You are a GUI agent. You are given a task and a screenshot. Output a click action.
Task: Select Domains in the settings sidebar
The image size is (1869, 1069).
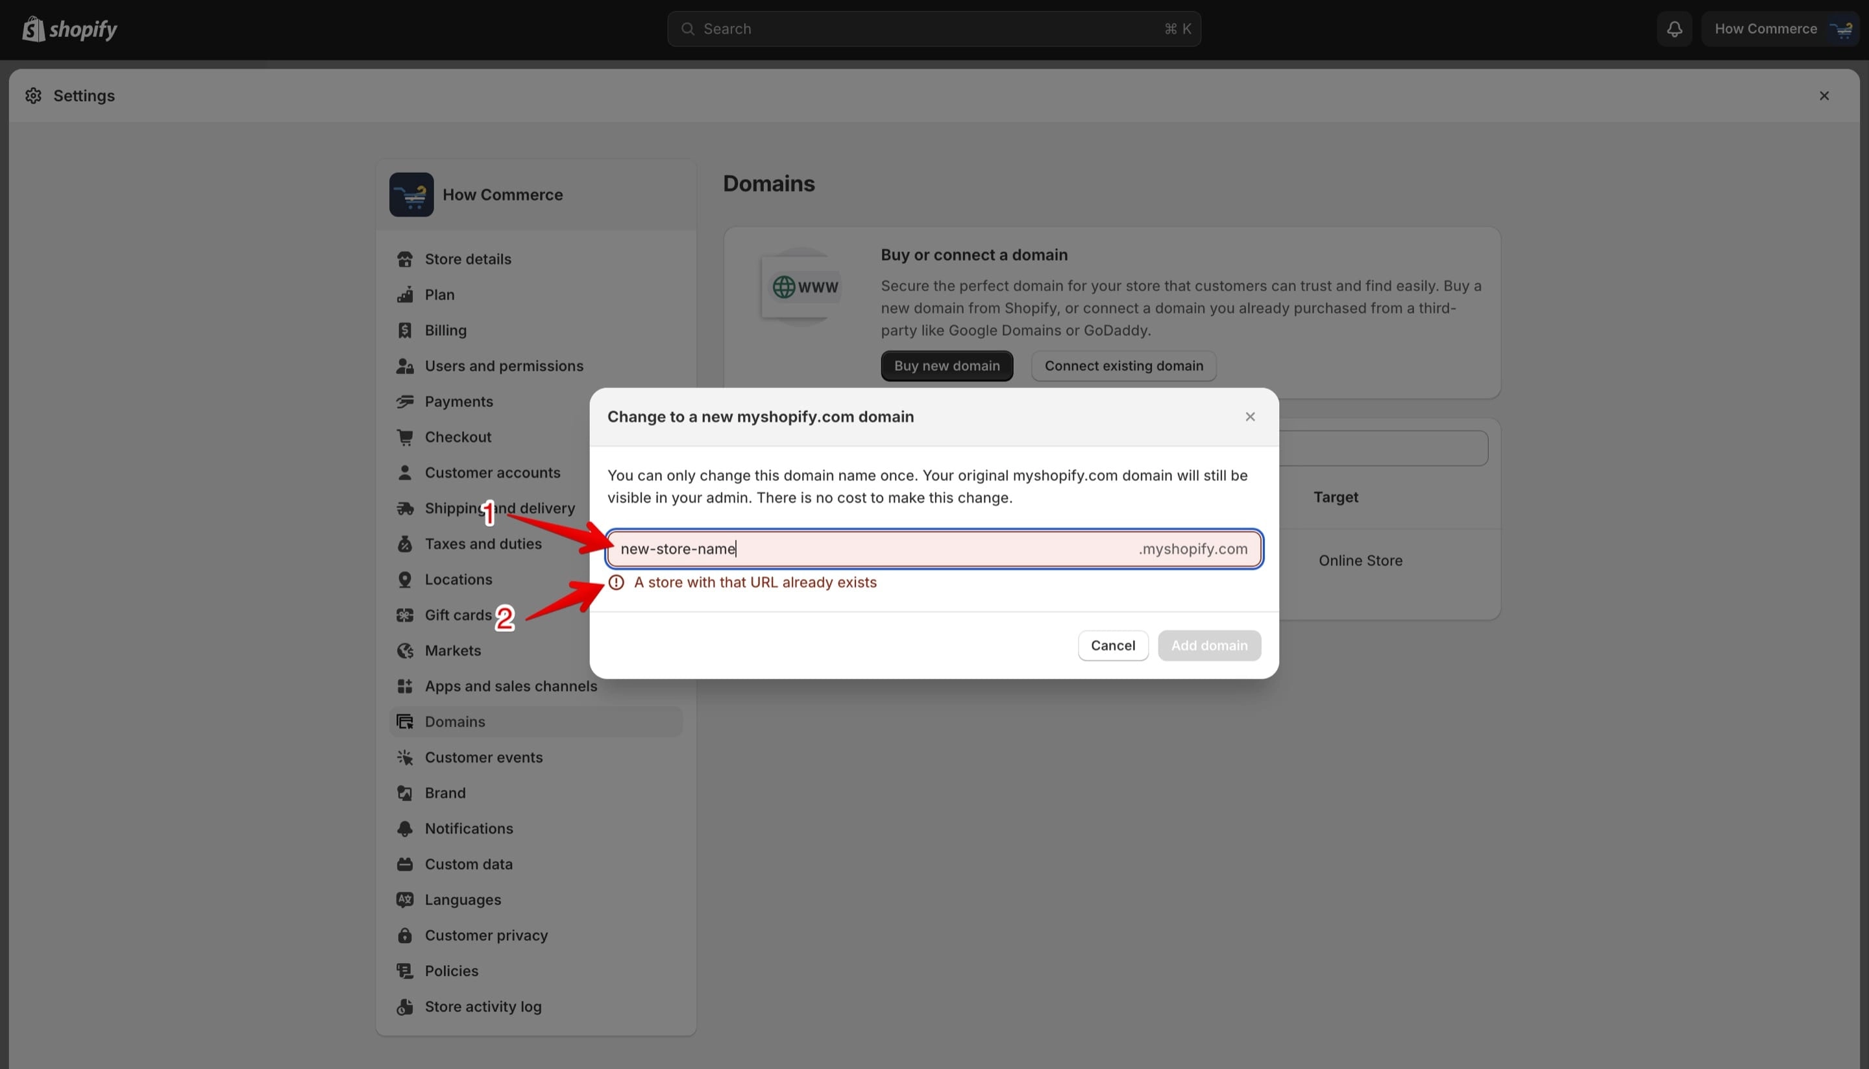(x=536, y=722)
